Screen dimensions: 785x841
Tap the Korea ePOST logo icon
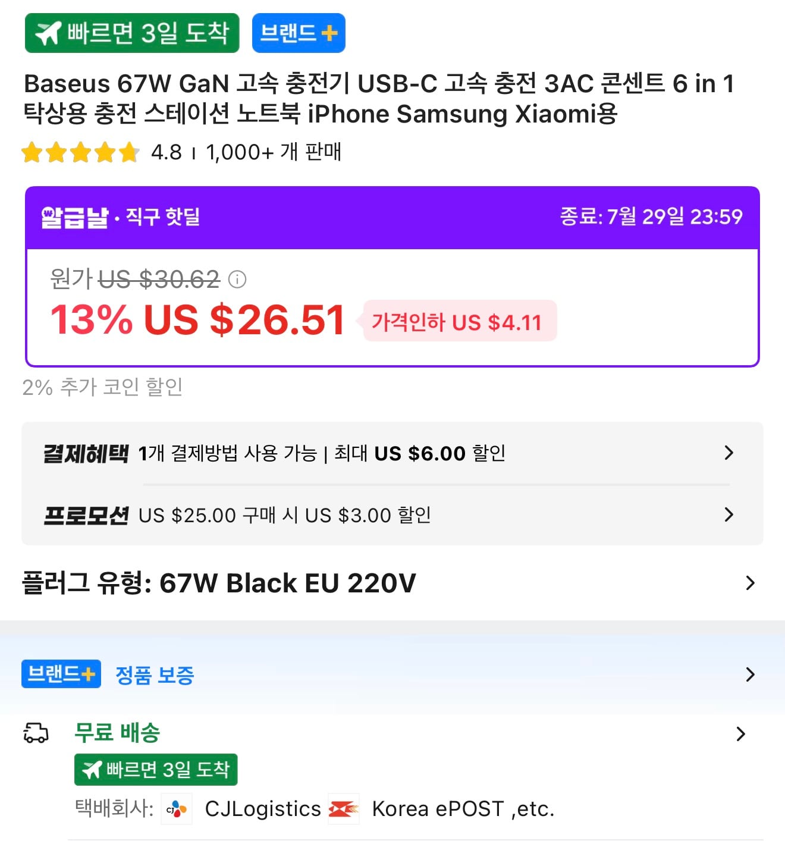click(344, 809)
